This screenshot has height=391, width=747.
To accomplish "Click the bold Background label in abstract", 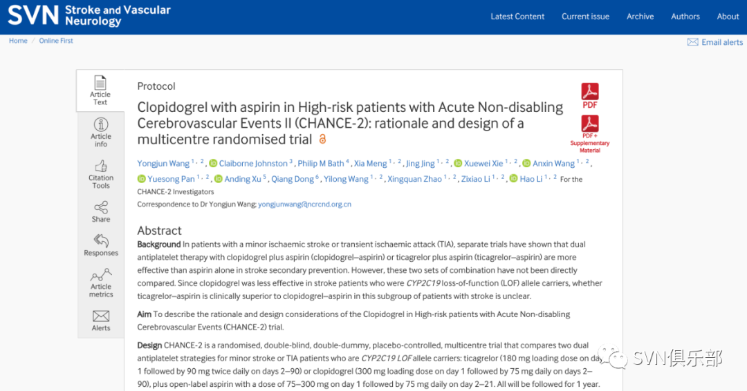I will click(159, 245).
